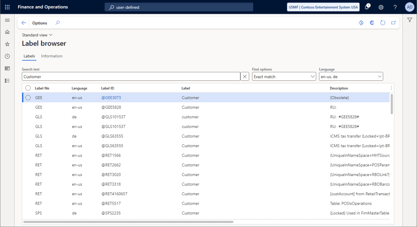This screenshot has width=417, height=227.
Task: Select the @RET3020 cell
Action: tap(111, 174)
